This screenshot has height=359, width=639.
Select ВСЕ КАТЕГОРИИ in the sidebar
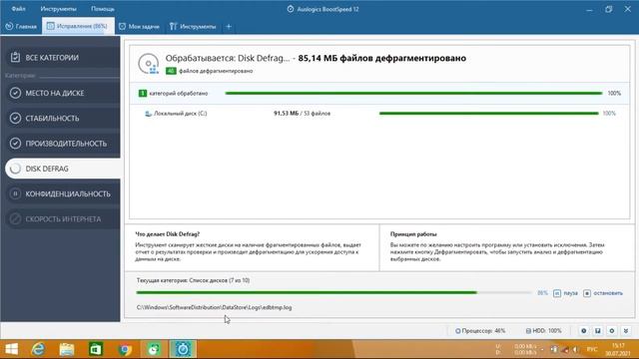62,58
